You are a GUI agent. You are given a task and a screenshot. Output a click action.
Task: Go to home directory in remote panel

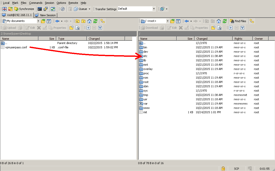pyautogui.click(x=219, y=21)
